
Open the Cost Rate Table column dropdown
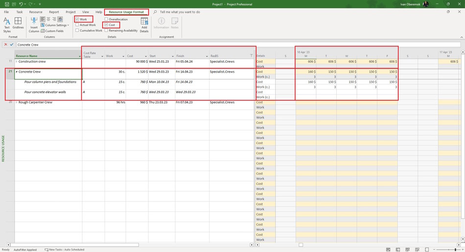(102, 56)
